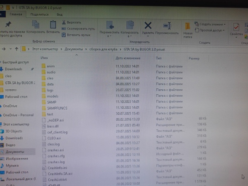Sort by Дата изменения column
Screen dimensions: 248x186
[128, 58]
